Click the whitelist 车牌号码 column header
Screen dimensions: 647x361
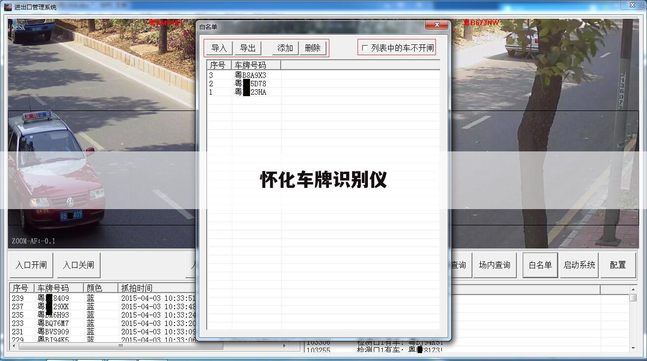[256, 65]
